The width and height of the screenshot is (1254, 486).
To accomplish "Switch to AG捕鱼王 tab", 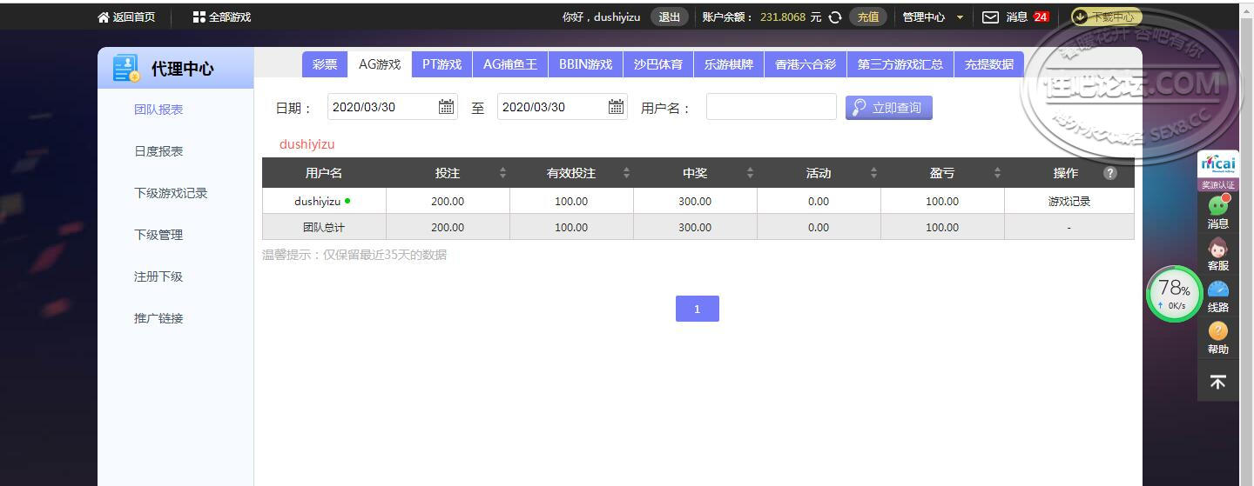I will 510,64.
